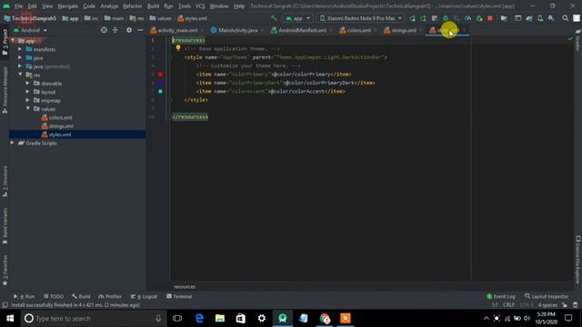The image size is (582, 327).
Task: Open the Build tool window
Action: pos(81,296)
